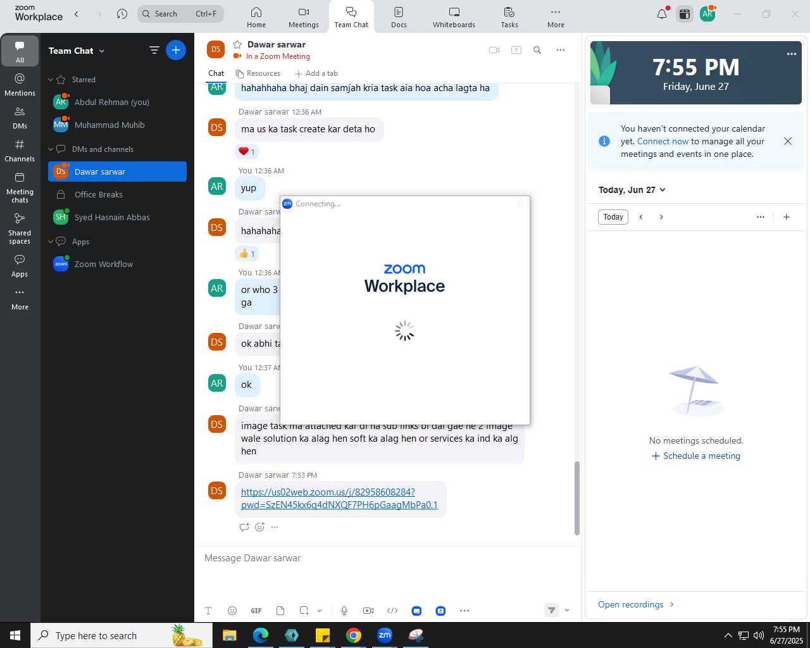The width and height of the screenshot is (810, 648).
Task: Start a video meeting with Dawar sarwar
Action: click(x=494, y=50)
